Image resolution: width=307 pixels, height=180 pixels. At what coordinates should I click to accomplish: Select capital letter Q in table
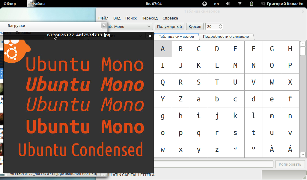tap(163, 82)
